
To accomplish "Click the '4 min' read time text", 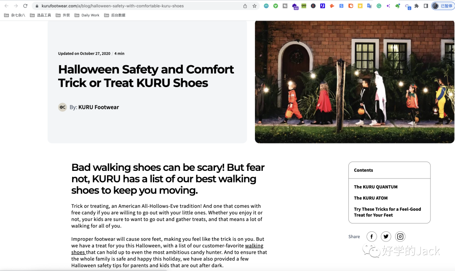I will 119,53.
